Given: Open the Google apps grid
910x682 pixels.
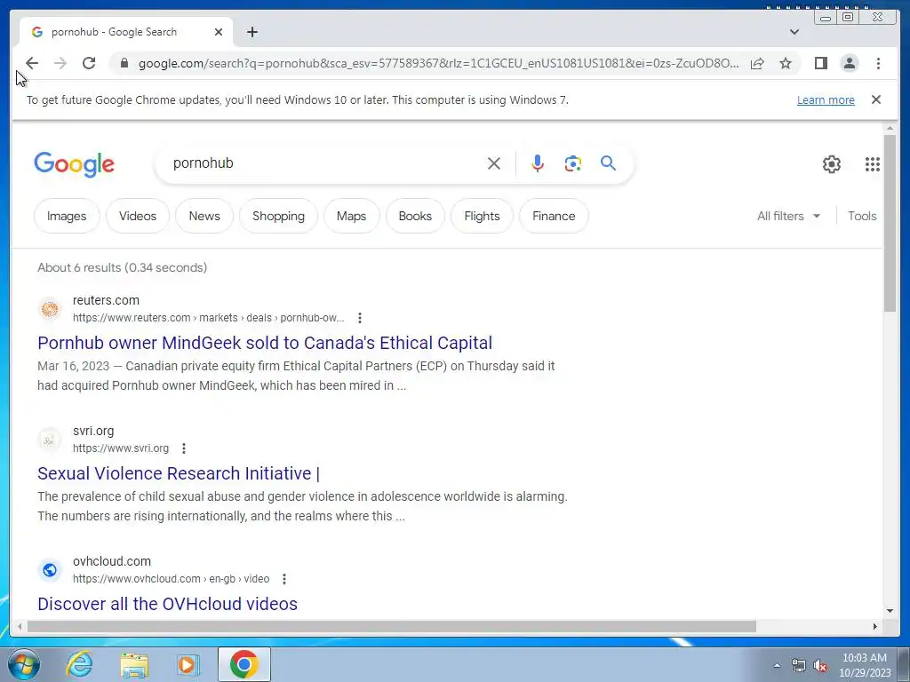Looking at the screenshot, I should pyautogui.click(x=873, y=164).
